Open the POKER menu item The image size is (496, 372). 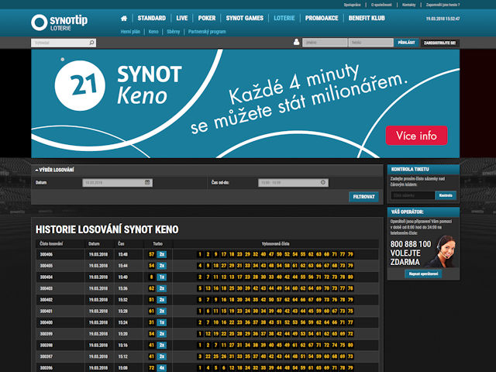coord(207,19)
